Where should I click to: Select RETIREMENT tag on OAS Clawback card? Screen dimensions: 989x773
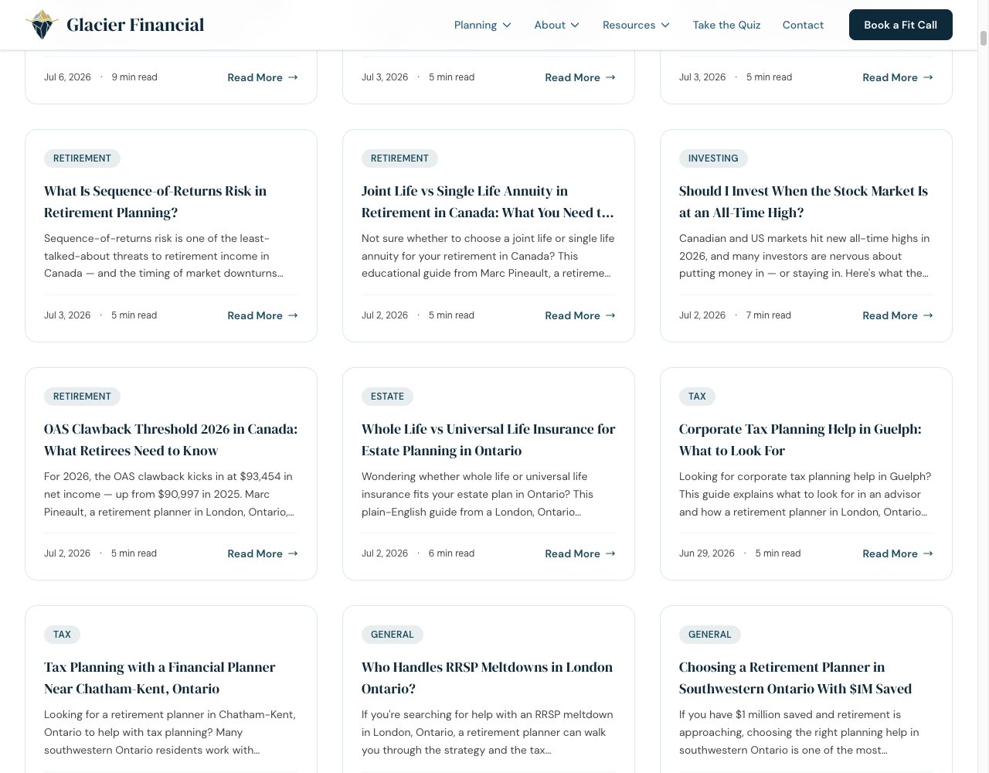[82, 397]
